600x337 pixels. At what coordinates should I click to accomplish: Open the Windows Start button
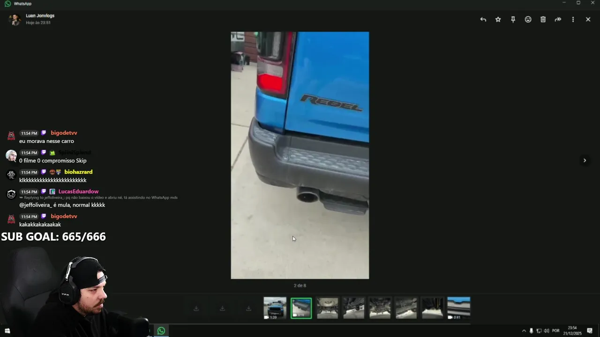[x=7, y=331]
